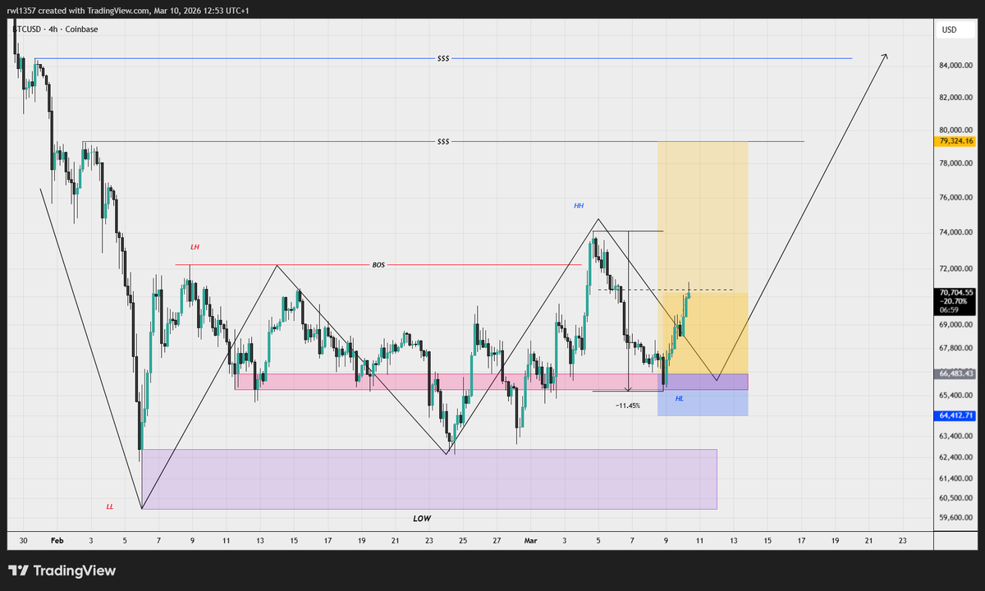
Task: Select the blue HH label
Action: [579, 205]
